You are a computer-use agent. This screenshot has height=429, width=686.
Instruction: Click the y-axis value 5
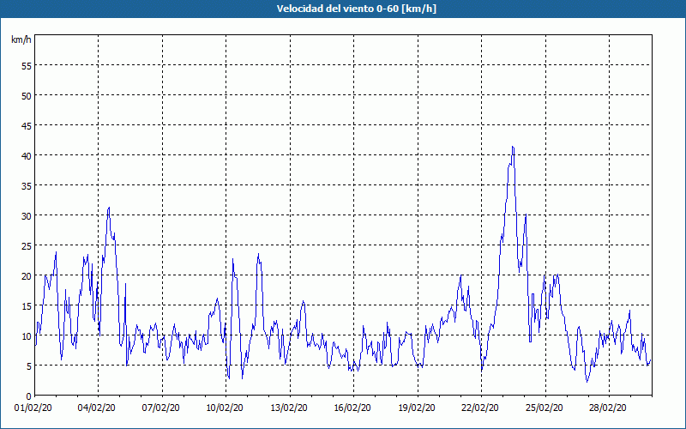coord(29,366)
